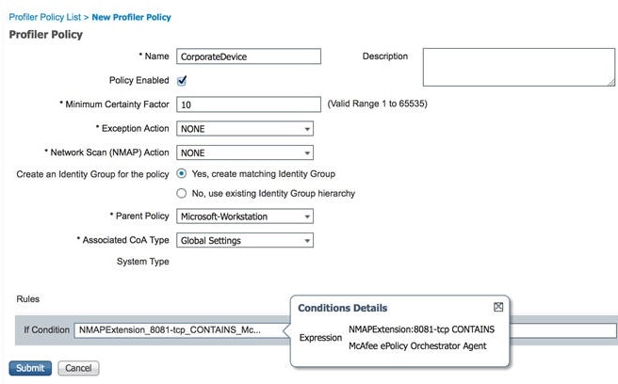Focus the Minimum Certainty Factor field
The height and width of the screenshot is (384, 618).
[249, 104]
